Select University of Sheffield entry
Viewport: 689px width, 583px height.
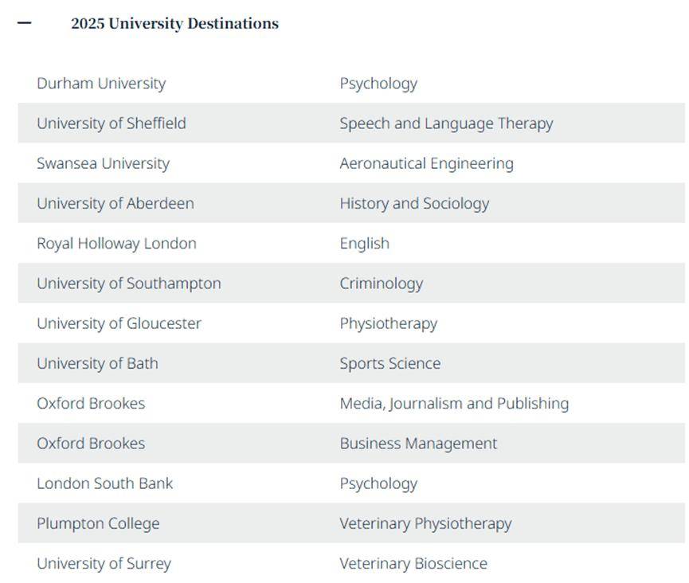[112, 123]
